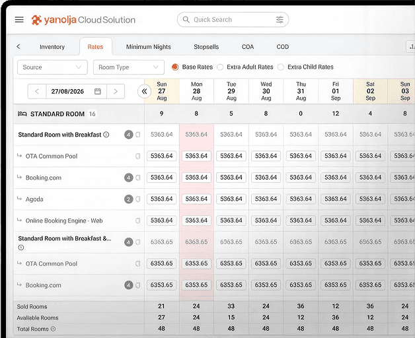The width and height of the screenshot is (415, 338).
Task: Switch to the Inventory tab
Action: point(52,47)
